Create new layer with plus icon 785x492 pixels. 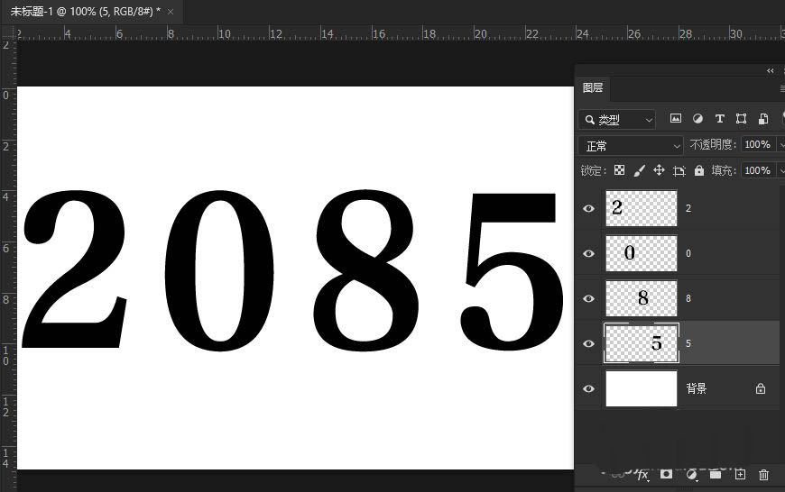tap(740, 474)
